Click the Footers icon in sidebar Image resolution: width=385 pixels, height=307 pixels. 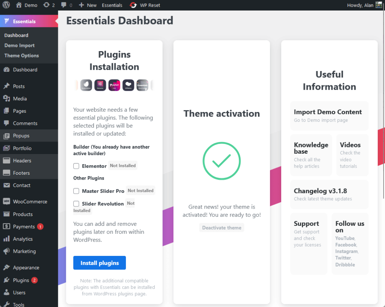7,173
